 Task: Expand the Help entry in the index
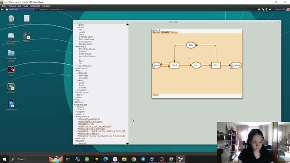pyautogui.click(x=74, y=100)
